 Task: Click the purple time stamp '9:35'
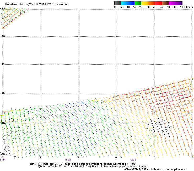tap(68, 160)
